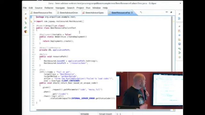This screenshot has width=205, height=115.
Task: Click the targetMethod "getBeerByCode" line
Action: click(x=61, y=76)
